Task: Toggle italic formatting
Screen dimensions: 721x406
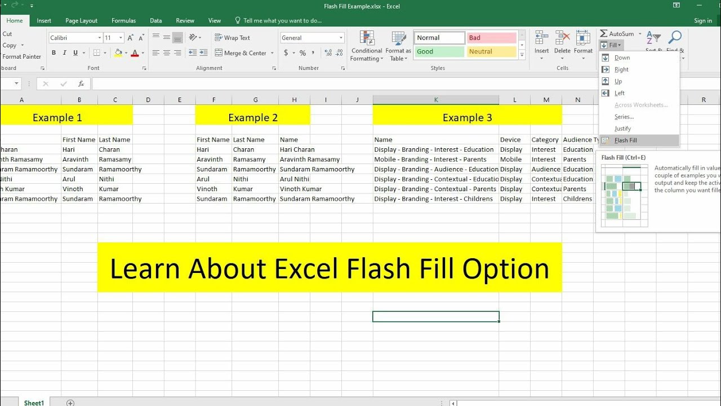Action: (65, 53)
